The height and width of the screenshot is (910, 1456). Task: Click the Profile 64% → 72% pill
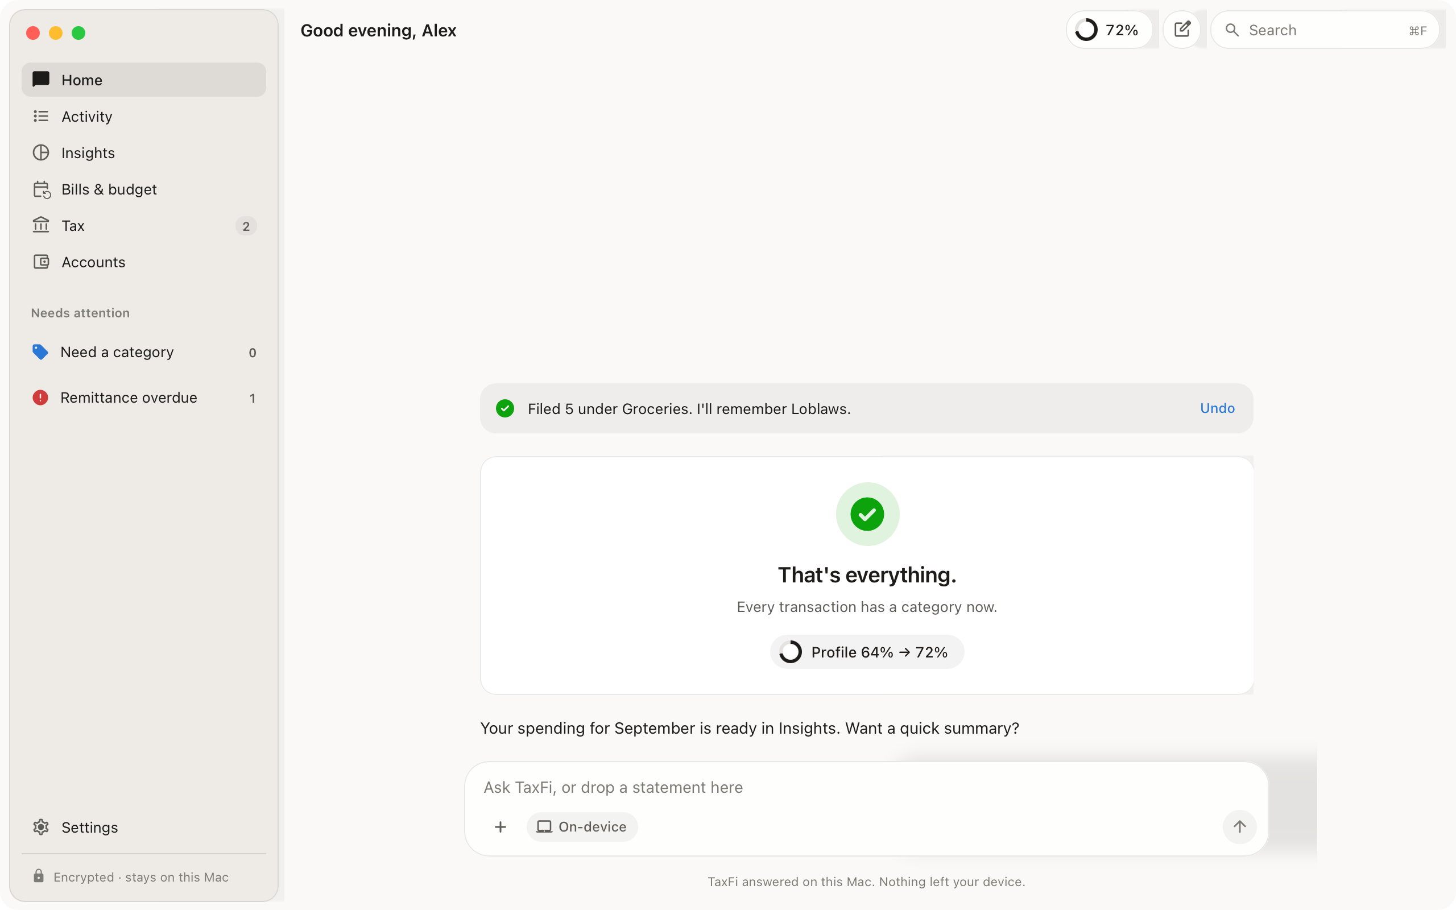coord(867,652)
